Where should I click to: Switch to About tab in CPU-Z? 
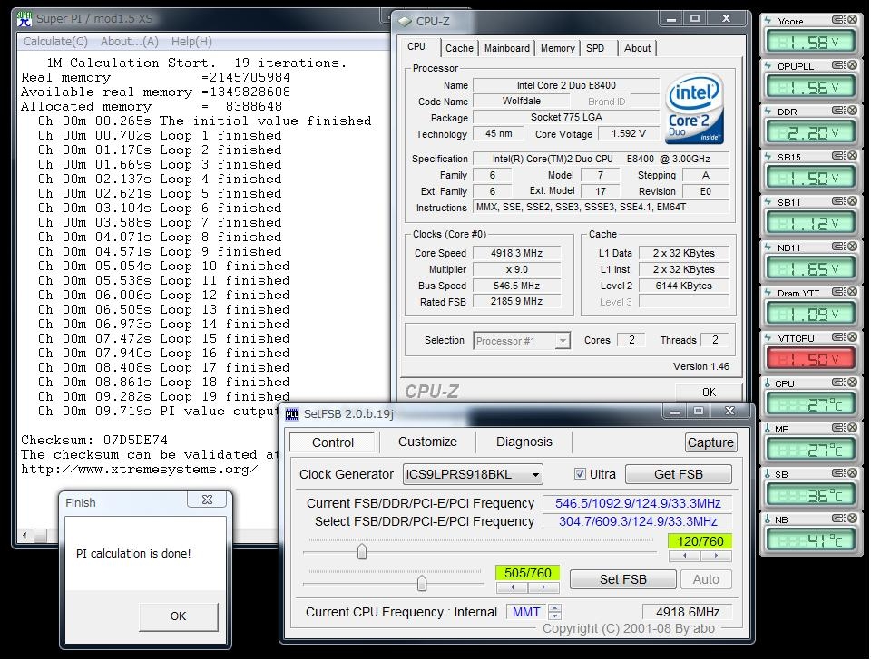pyautogui.click(x=637, y=48)
